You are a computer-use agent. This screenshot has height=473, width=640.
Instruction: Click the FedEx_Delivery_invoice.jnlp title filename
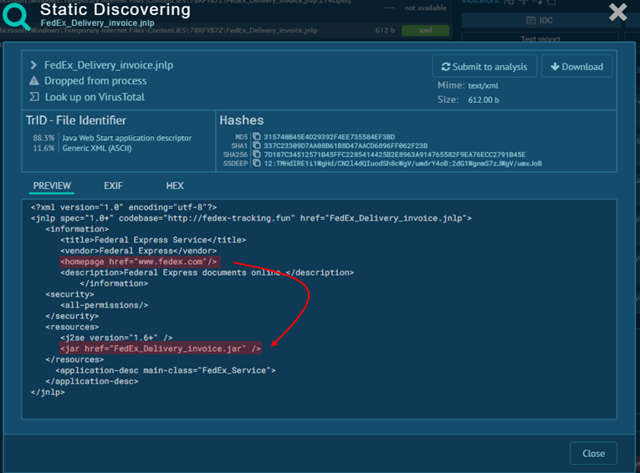[97, 23]
